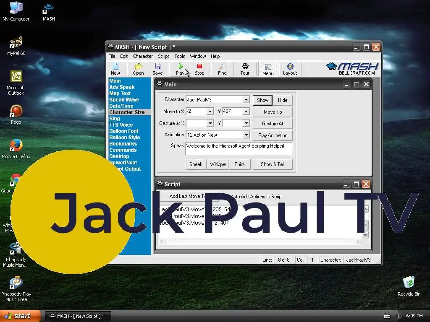Image resolution: width=430 pixels, height=322 pixels.
Task: Toggle the Menu toolbar button
Action: point(268,69)
